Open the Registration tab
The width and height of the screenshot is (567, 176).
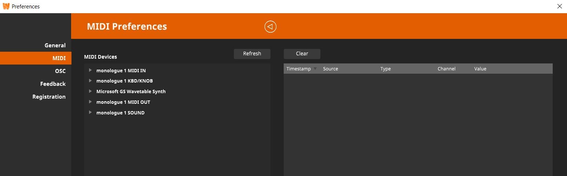pyautogui.click(x=49, y=97)
